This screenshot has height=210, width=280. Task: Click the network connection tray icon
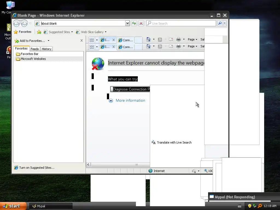pyautogui.click(x=255, y=206)
